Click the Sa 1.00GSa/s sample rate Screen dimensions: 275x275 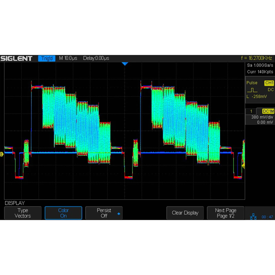(260, 65)
